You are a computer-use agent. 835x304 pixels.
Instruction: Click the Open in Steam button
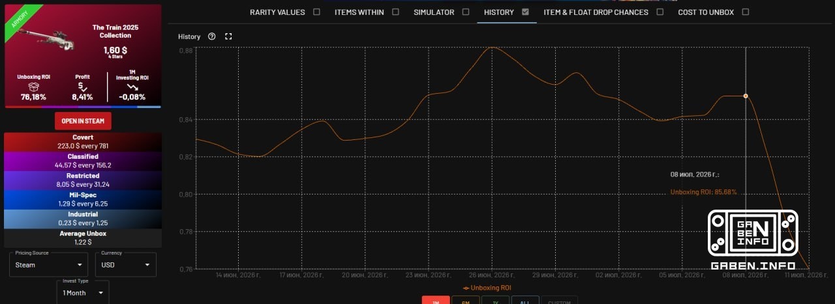[x=83, y=121]
